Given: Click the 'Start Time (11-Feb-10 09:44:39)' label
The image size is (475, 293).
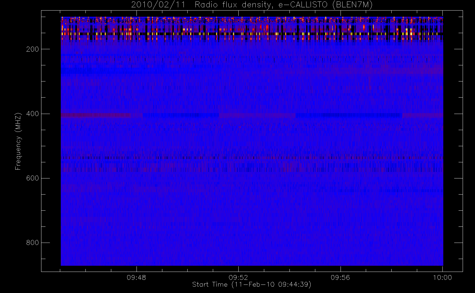Looking at the screenshot, I should click(x=252, y=285).
